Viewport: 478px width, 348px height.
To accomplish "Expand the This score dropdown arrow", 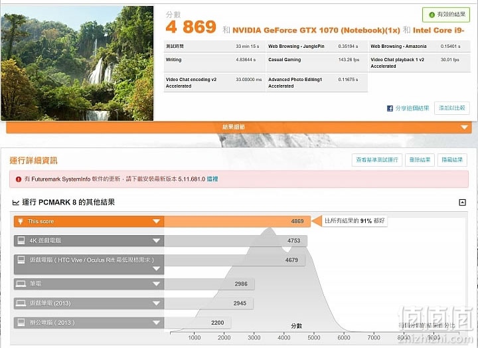I will click(x=156, y=221).
